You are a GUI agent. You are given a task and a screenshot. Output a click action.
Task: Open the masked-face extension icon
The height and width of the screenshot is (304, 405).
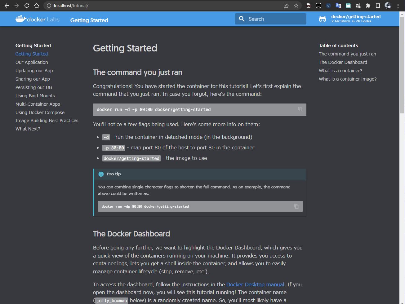pos(309,6)
